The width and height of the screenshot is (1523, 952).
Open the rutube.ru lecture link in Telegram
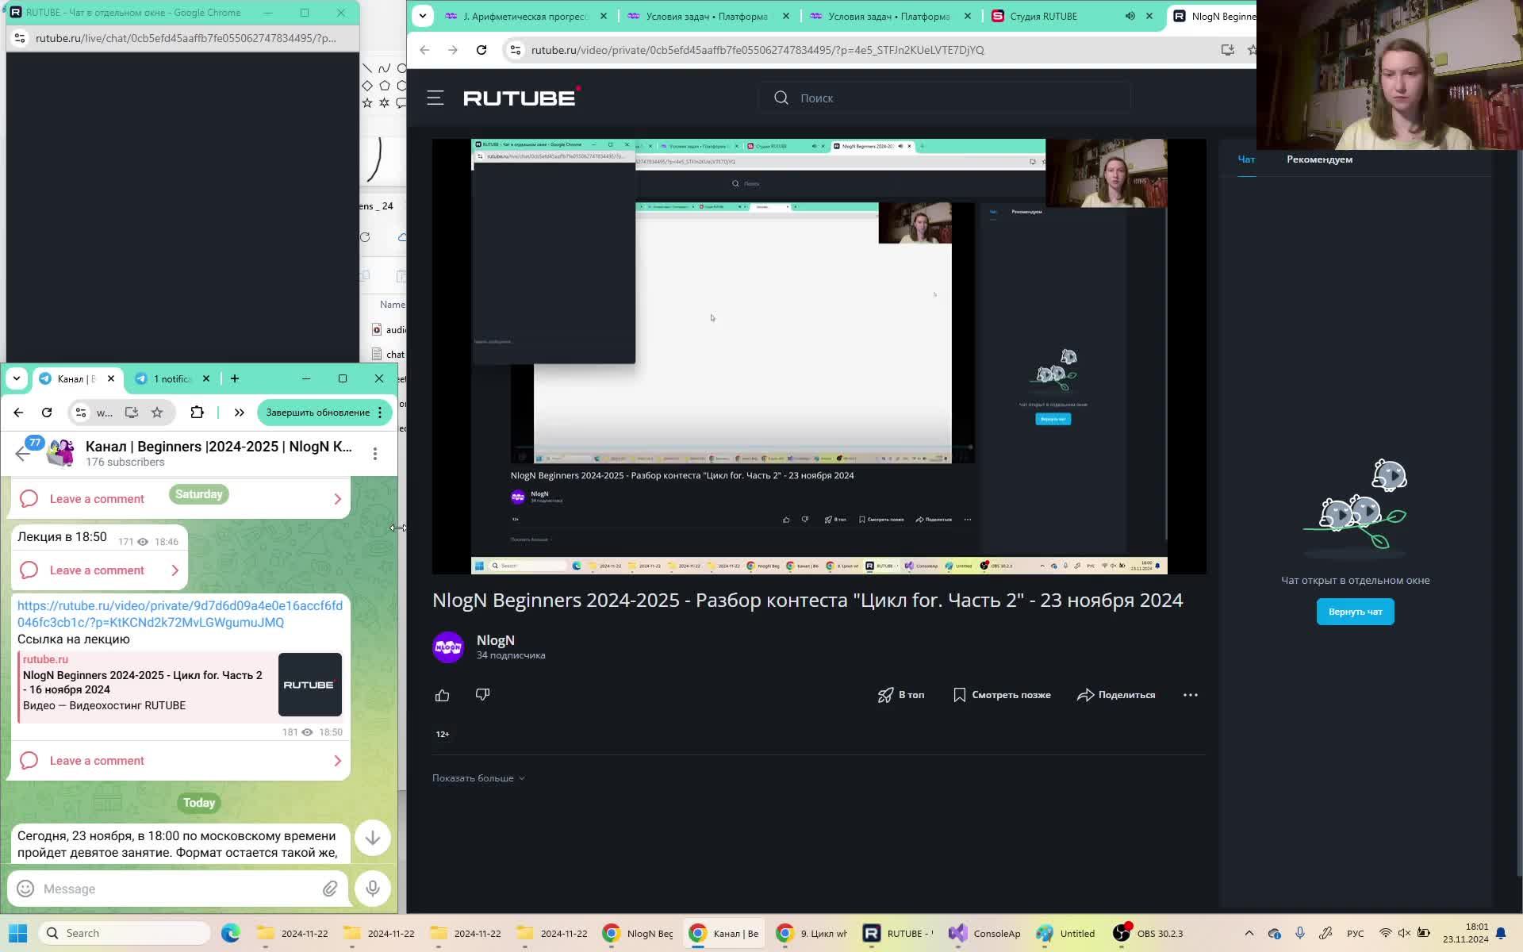179,613
